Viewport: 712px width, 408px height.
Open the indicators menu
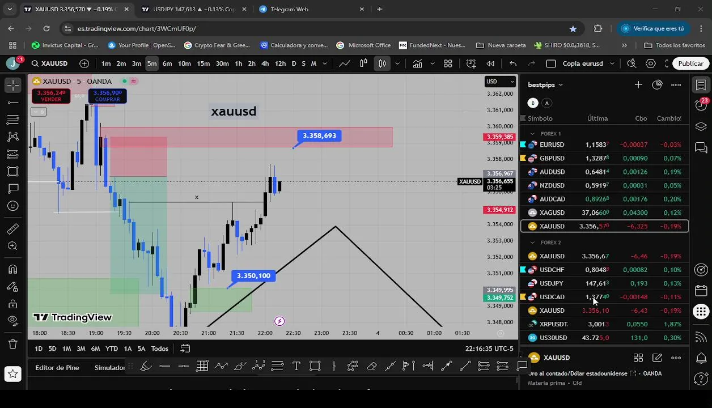pos(417,63)
